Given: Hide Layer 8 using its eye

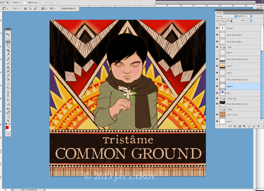Looking at the screenshot, I should [x=217, y=66].
